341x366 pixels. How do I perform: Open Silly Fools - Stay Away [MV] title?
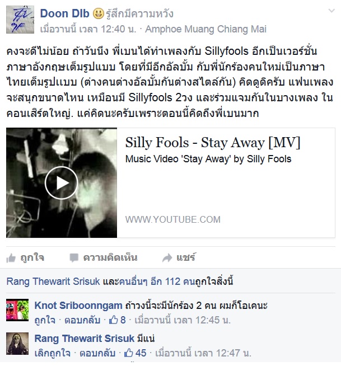[x=213, y=142]
